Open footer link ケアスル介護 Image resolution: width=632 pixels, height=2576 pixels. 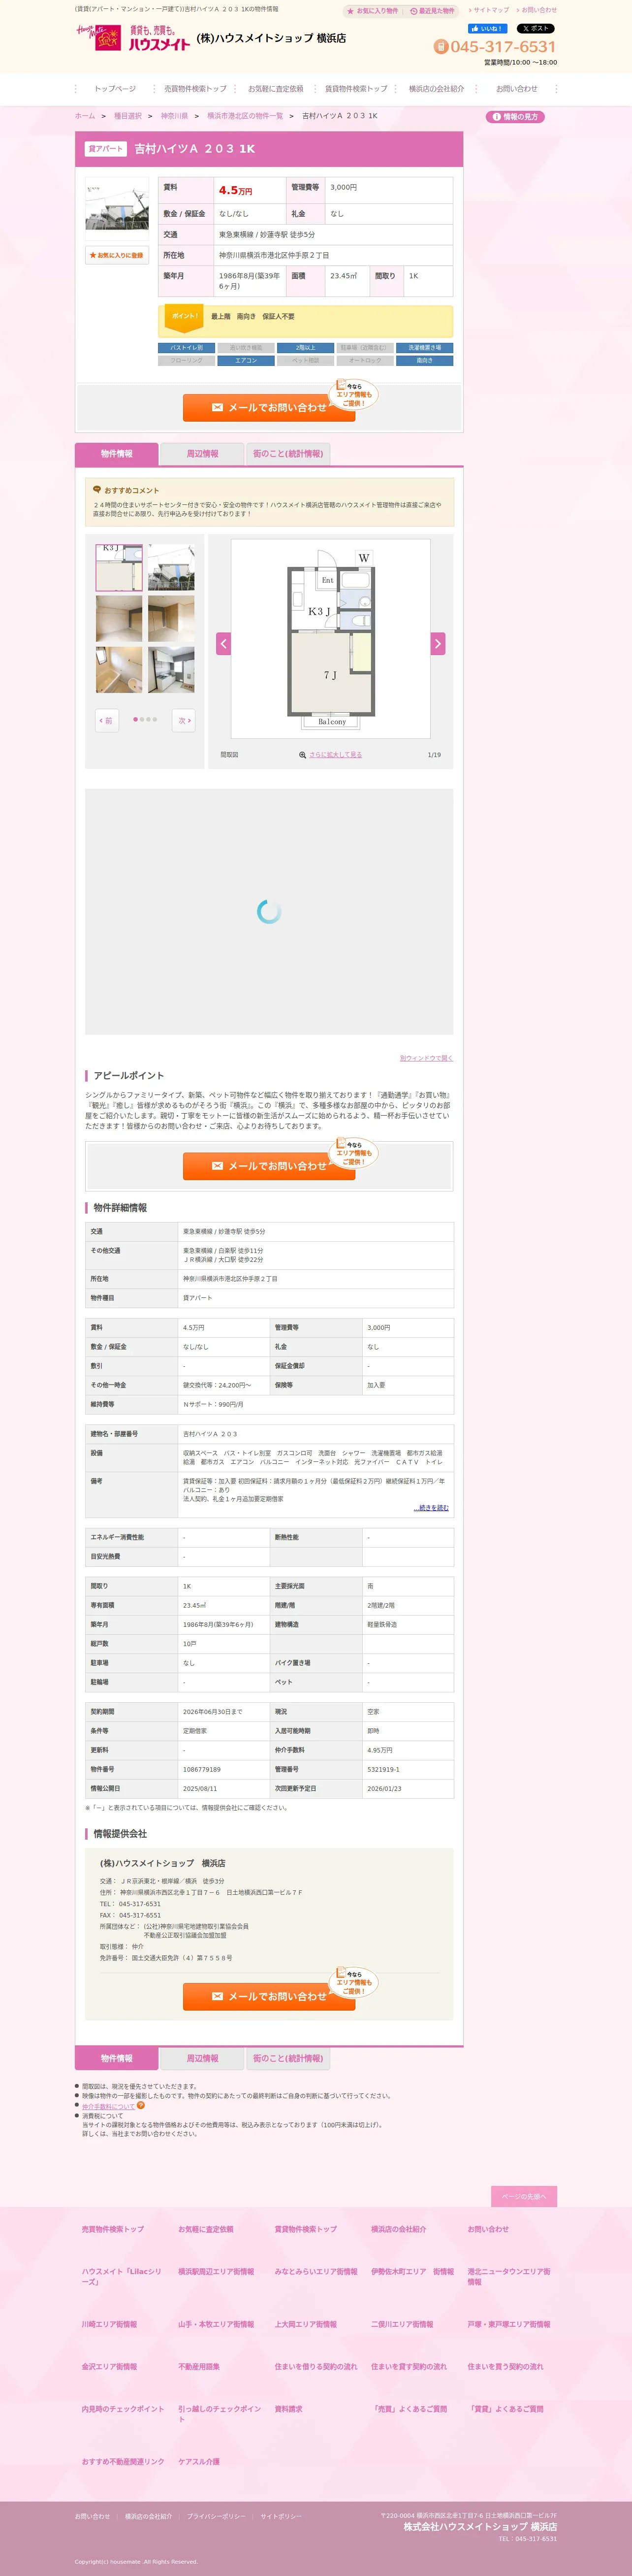pyautogui.click(x=199, y=2462)
